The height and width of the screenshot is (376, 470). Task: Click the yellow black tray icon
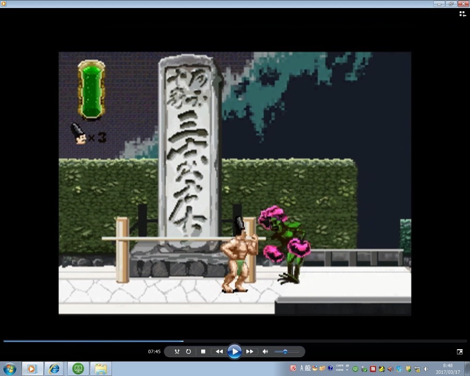[382, 369]
